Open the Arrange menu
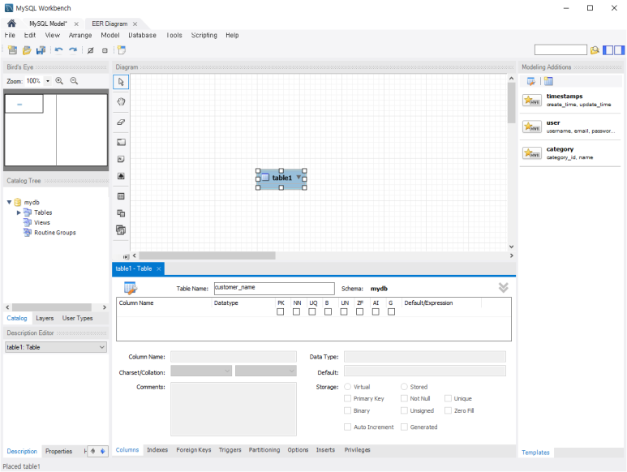The height and width of the screenshot is (472, 627). click(80, 35)
